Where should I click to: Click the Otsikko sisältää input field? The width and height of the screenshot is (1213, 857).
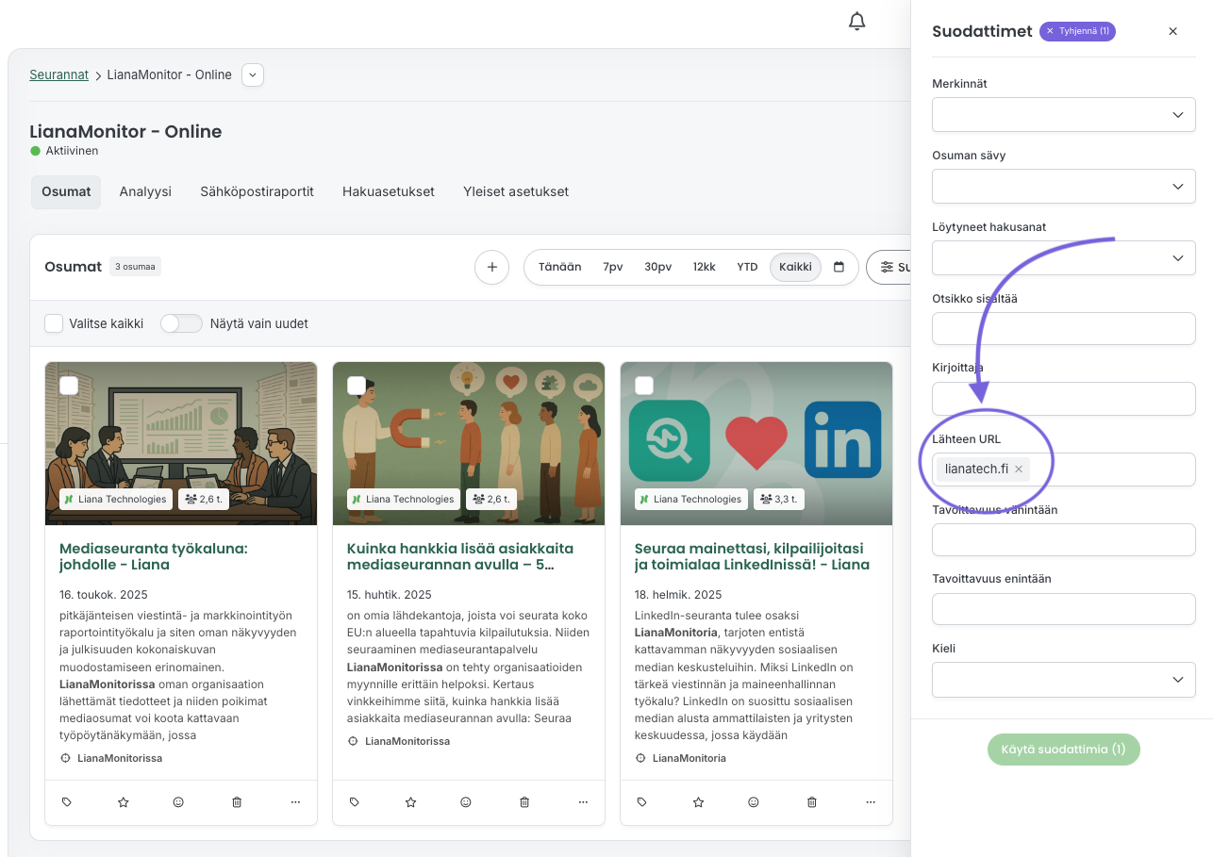(1064, 329)
